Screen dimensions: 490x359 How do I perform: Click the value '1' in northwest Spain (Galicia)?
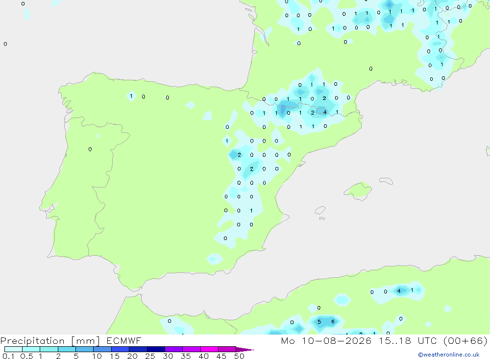point(131,96)
